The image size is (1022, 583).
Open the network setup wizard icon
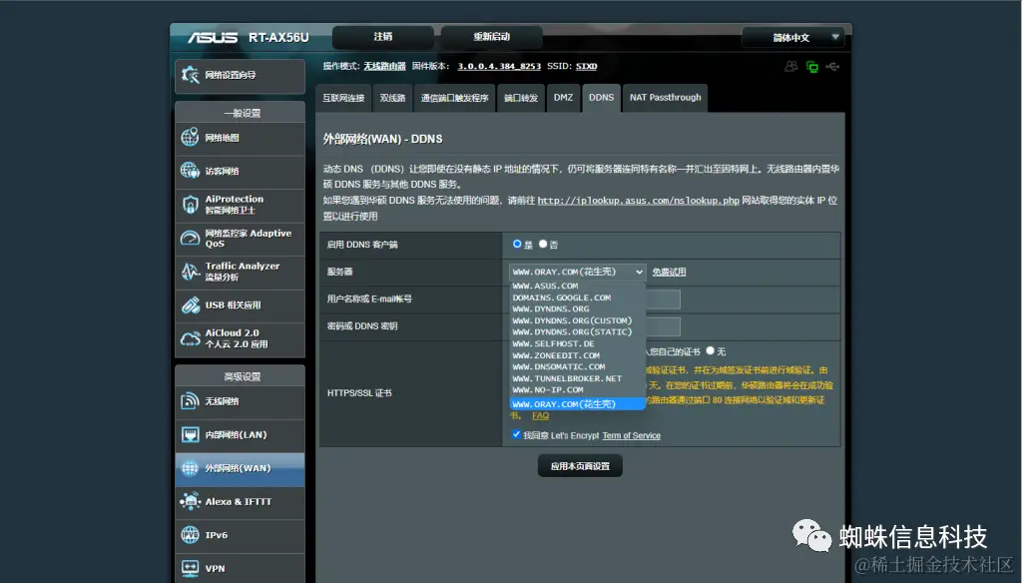(x=190, y=75)
